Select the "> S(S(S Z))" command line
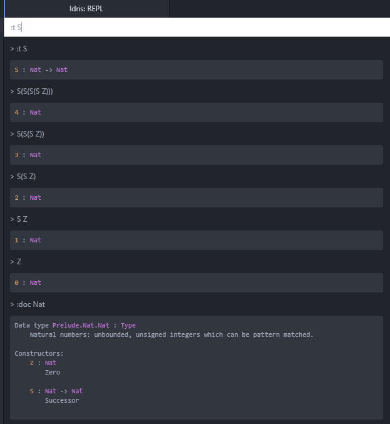 click(x=28, y=133)
